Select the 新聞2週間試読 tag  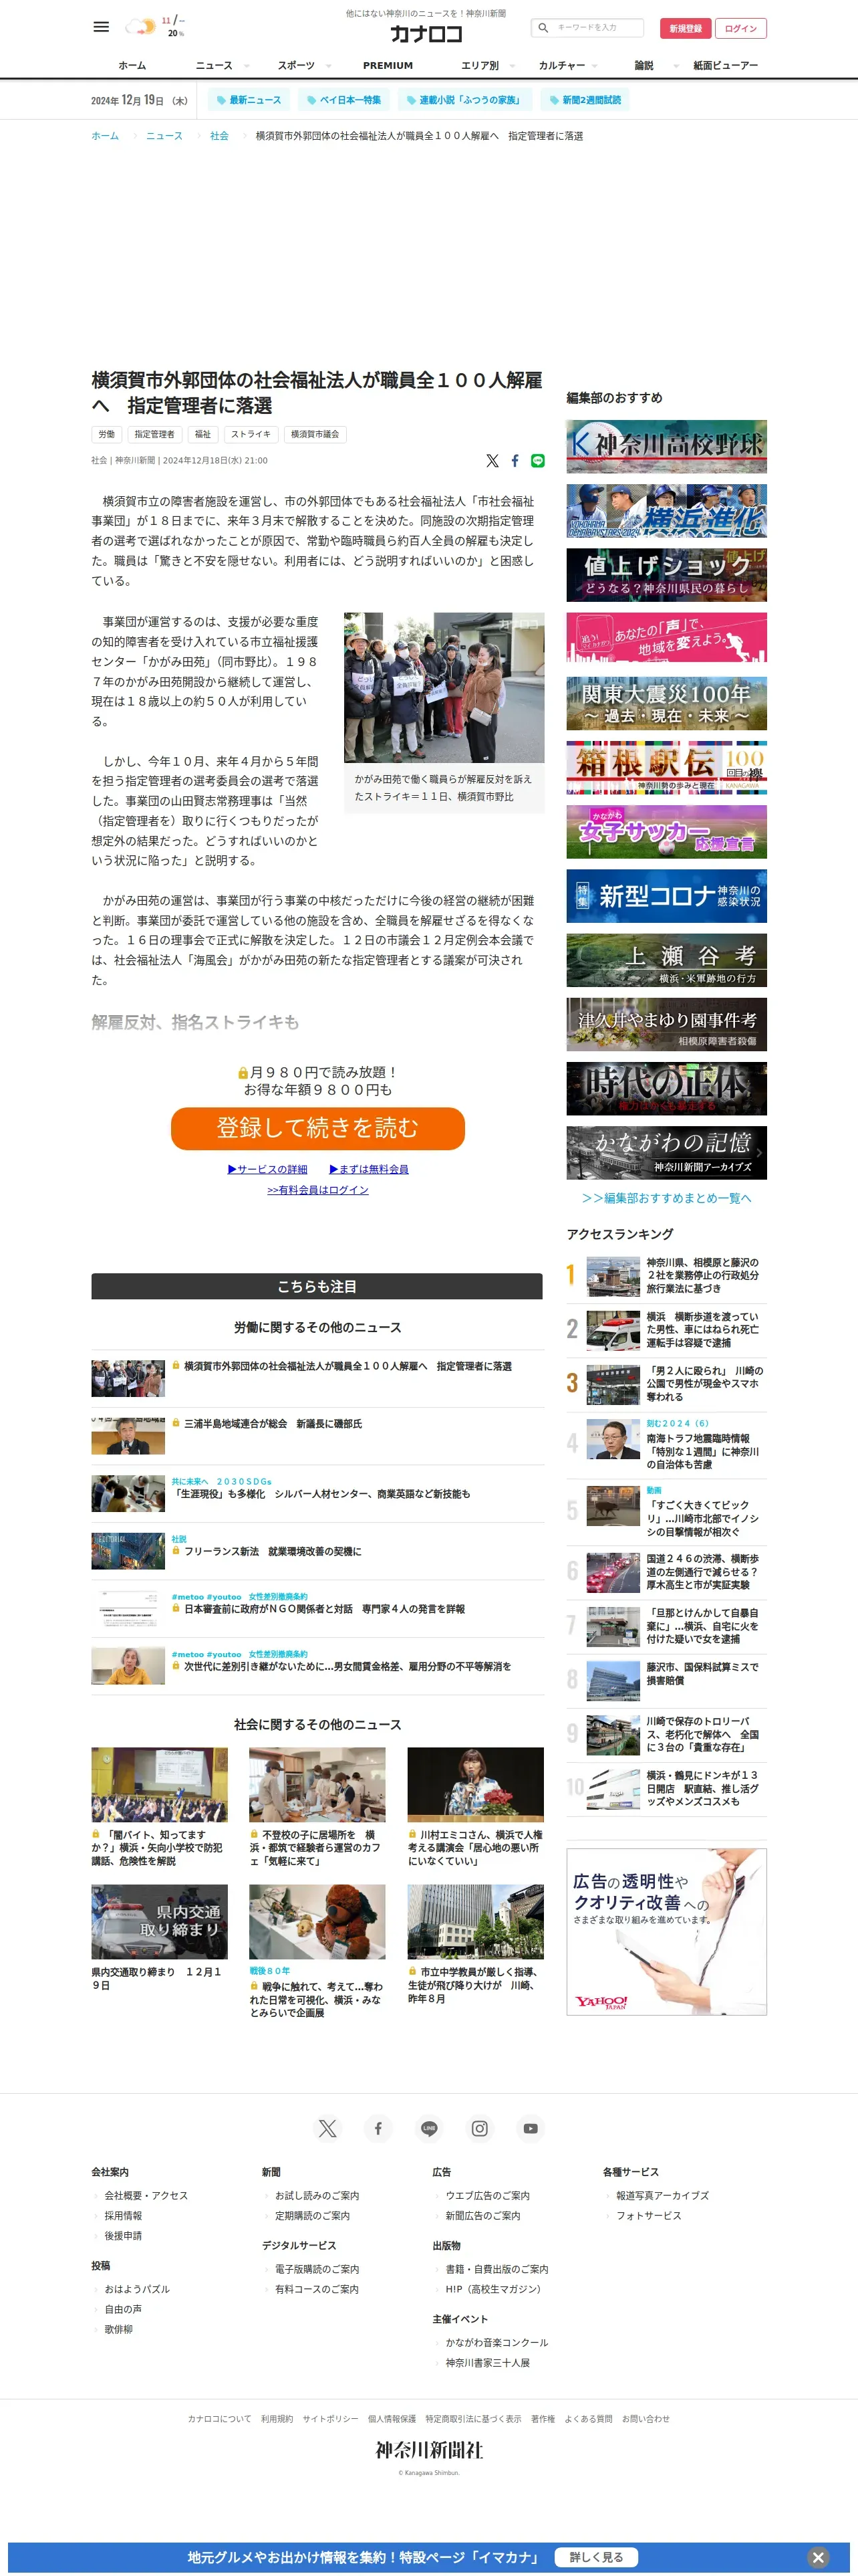tap(585, 100)
